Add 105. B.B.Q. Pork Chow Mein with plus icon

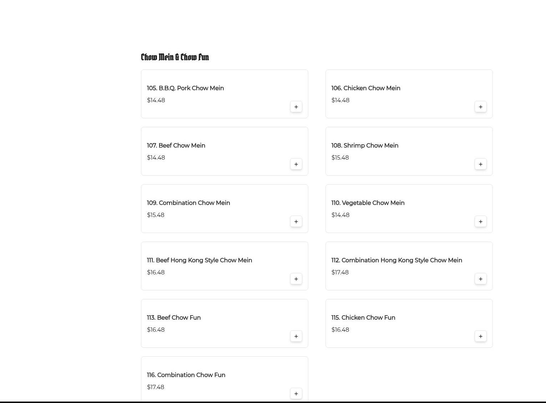pos(296,107)
